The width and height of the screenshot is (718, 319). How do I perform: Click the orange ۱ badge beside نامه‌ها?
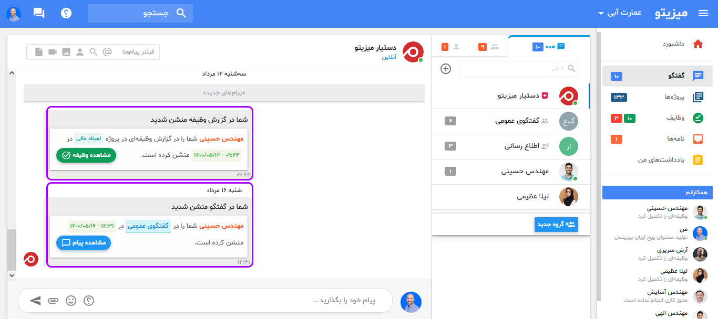617,139
